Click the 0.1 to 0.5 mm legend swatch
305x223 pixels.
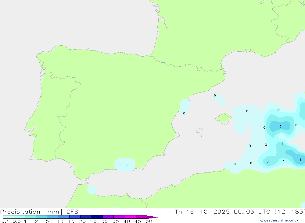(8, 217)
